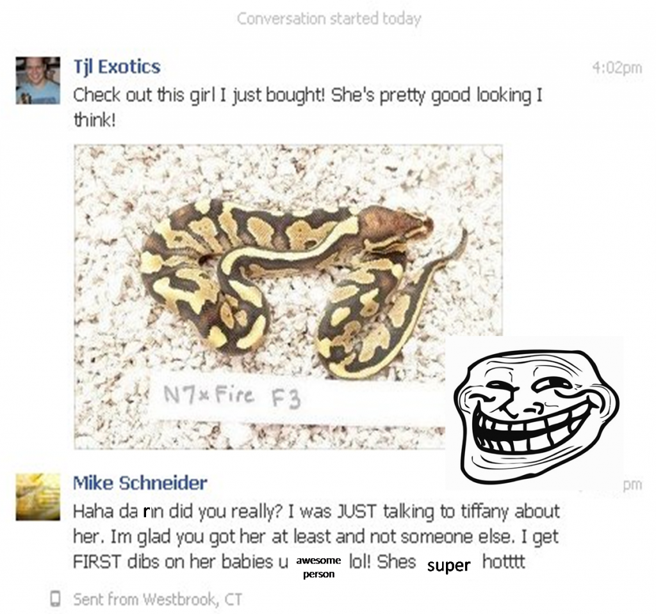Open Mike Schneider profile name link
Viewport: 656px width, 614px height.
(x=140, y=483)
